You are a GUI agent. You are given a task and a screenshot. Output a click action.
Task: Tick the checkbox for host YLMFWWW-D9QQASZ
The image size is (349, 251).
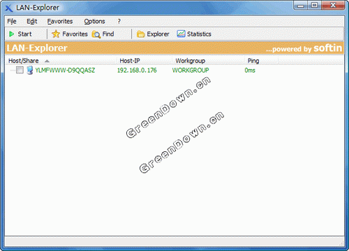click(x=20, y=70)
